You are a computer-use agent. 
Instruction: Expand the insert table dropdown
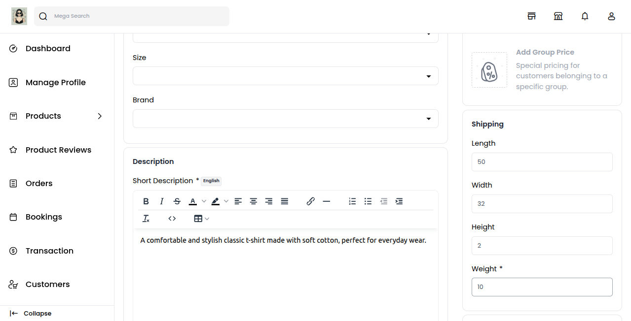201,219
